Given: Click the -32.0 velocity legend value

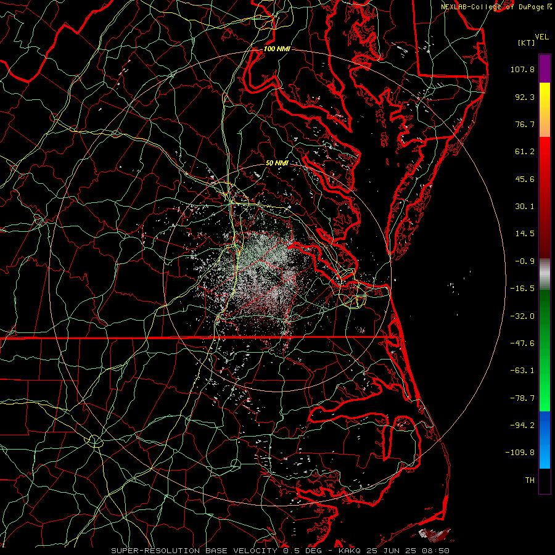Looking at the screenshot, I should (x=522, y=316).
